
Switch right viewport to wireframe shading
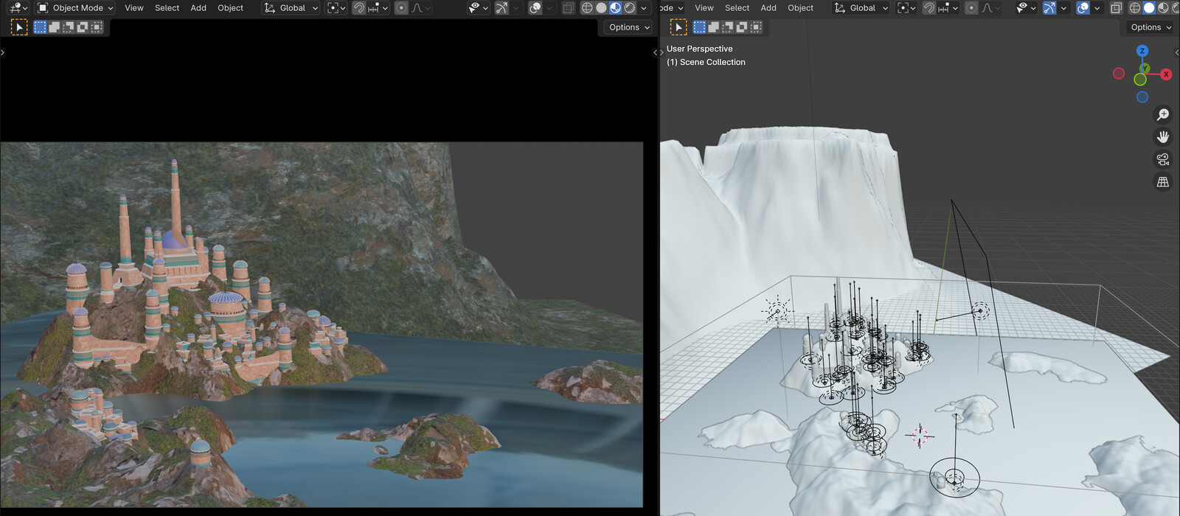[1135, 8]
